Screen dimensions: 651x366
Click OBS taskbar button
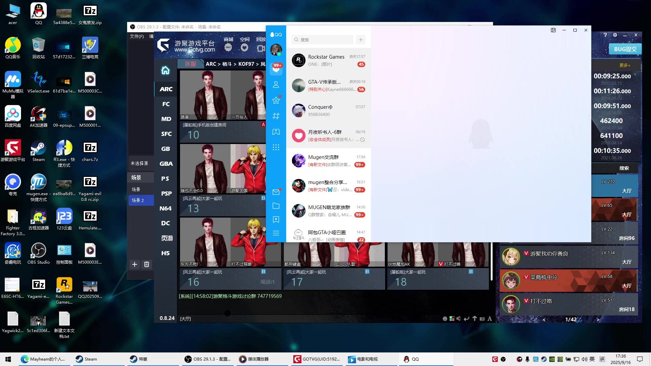click(208, 359)
